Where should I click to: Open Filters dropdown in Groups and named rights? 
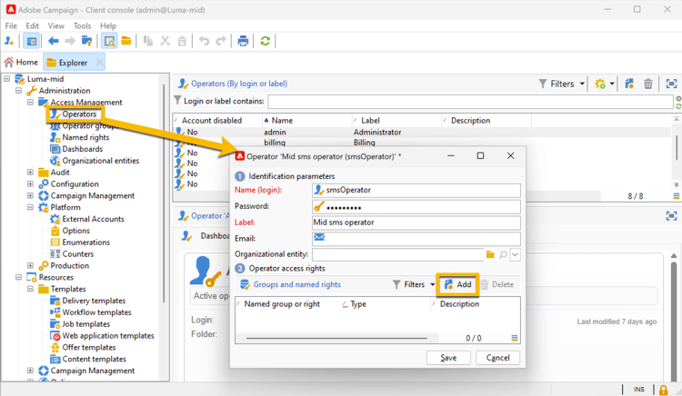coord(413,284)
